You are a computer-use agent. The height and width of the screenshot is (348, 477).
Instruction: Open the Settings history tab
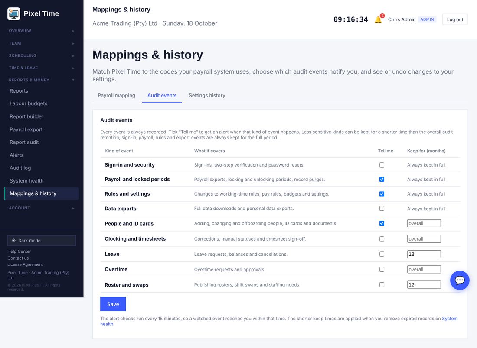point(207,95)
